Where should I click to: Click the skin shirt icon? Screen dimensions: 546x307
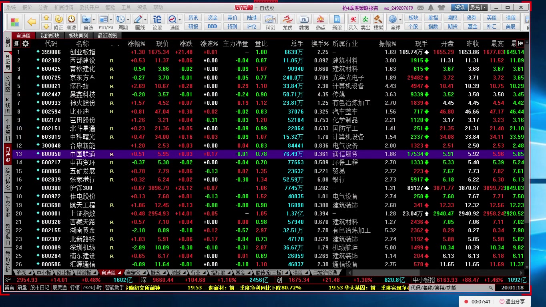click(442, 8)
